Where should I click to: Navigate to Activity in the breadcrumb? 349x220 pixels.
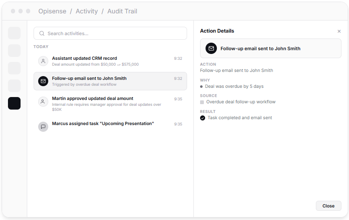tap(86, 11)
